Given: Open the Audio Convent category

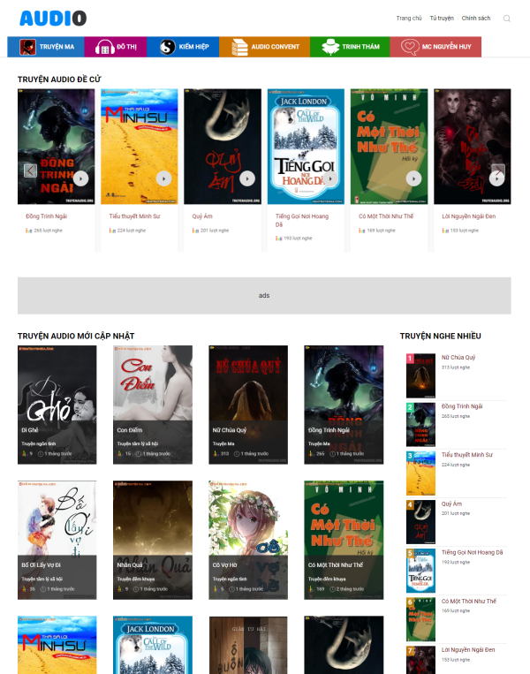Looking at the screenshot, I should [x=264, y=47].
